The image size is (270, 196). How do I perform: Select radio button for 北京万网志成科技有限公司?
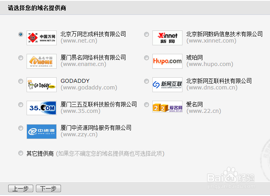(x=21, y=34)
